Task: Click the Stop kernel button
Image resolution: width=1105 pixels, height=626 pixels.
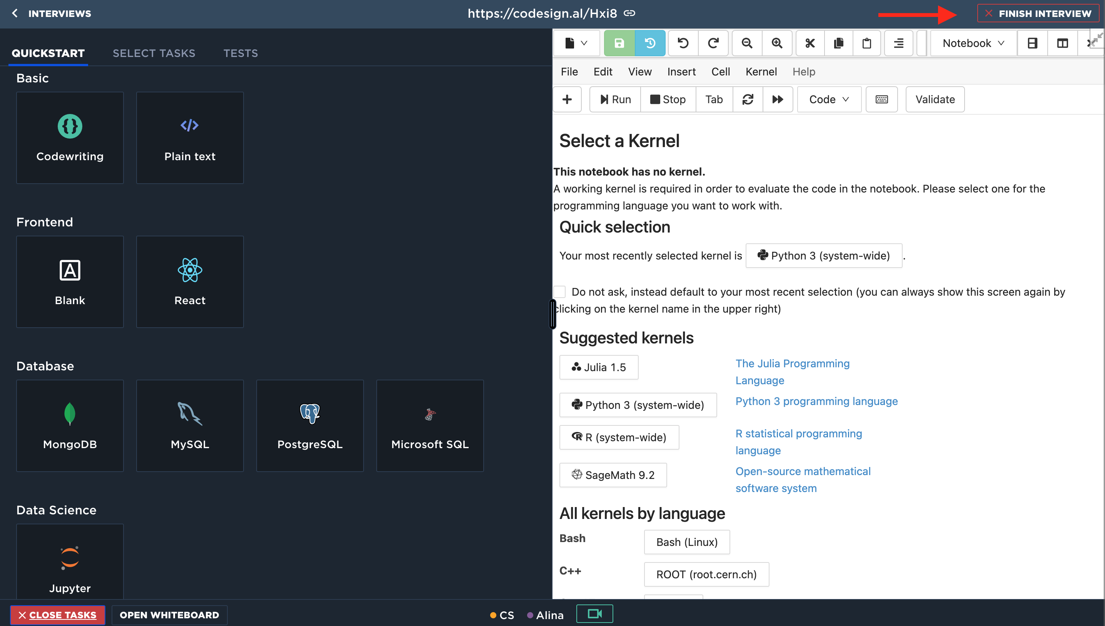Action: pyautogui.click(x=668, y=99)
